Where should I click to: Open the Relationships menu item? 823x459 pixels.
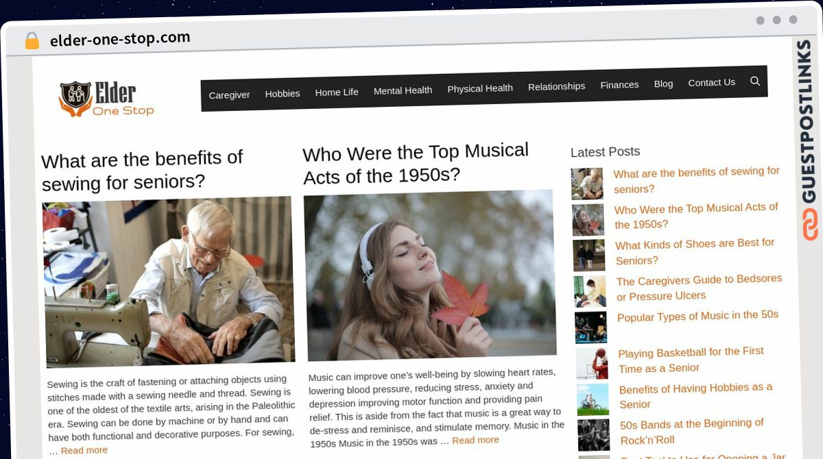556,86
